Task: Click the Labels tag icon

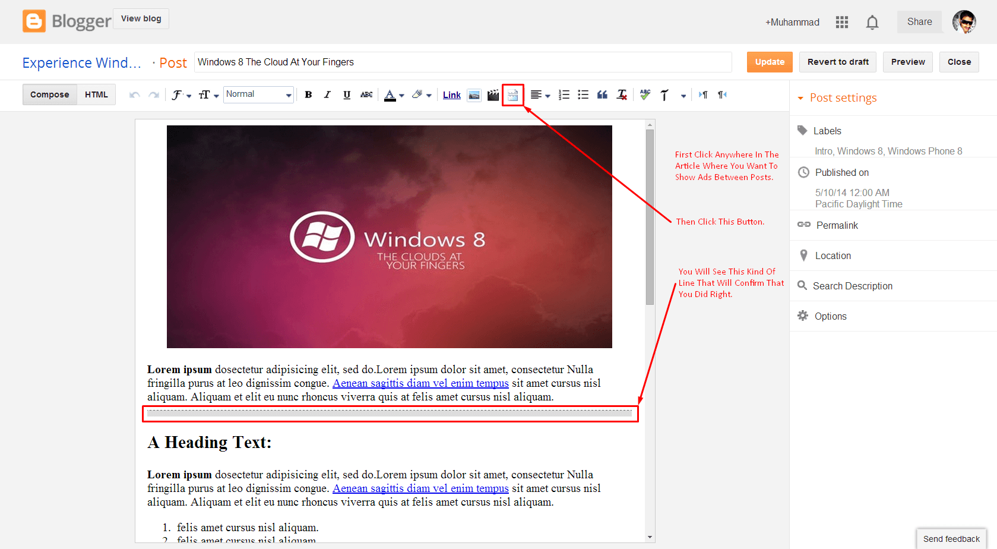Action: pos(802,130)
